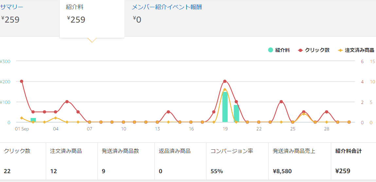Click the red クリック数 legend marker
This screenshot has width=376, height=182.
coord(300,50)
